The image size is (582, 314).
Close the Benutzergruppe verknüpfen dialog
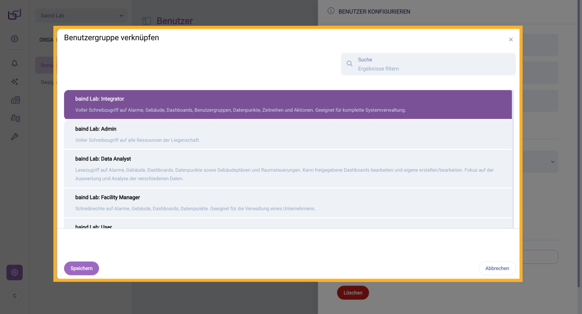tap(511, 40)
